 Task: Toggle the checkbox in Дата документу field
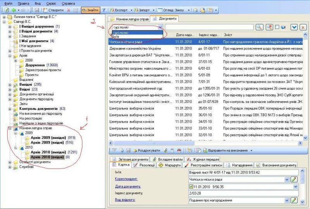(191, 187)
